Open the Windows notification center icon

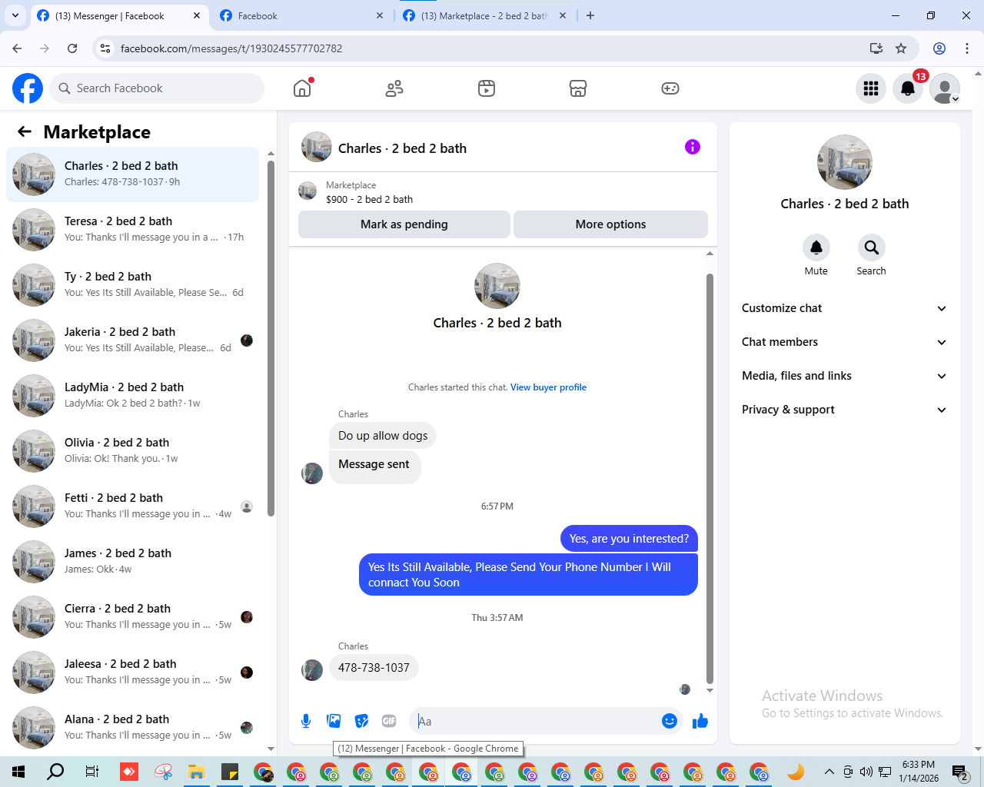coord(959,772)
